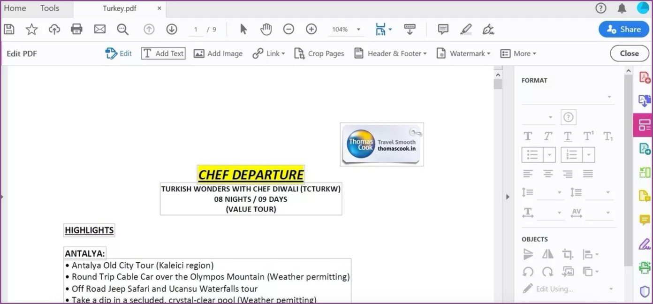Open the notifications bell

[x=622, y=8]
